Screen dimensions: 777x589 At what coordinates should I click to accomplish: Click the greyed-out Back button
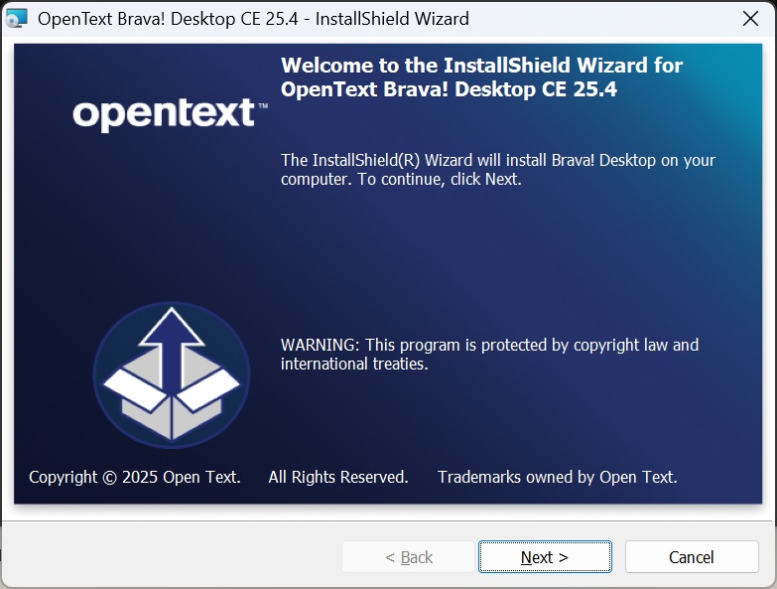(408, 557)
